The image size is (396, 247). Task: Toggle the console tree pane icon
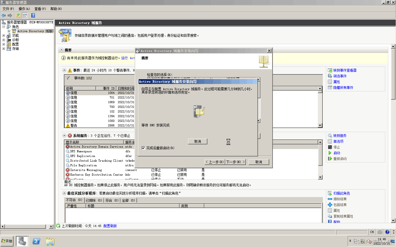tap(25, 15)
